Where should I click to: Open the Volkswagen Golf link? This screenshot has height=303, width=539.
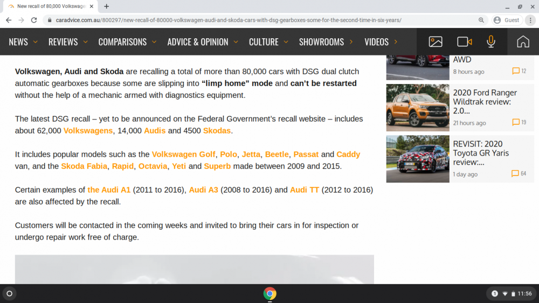[x=184, y=154]
